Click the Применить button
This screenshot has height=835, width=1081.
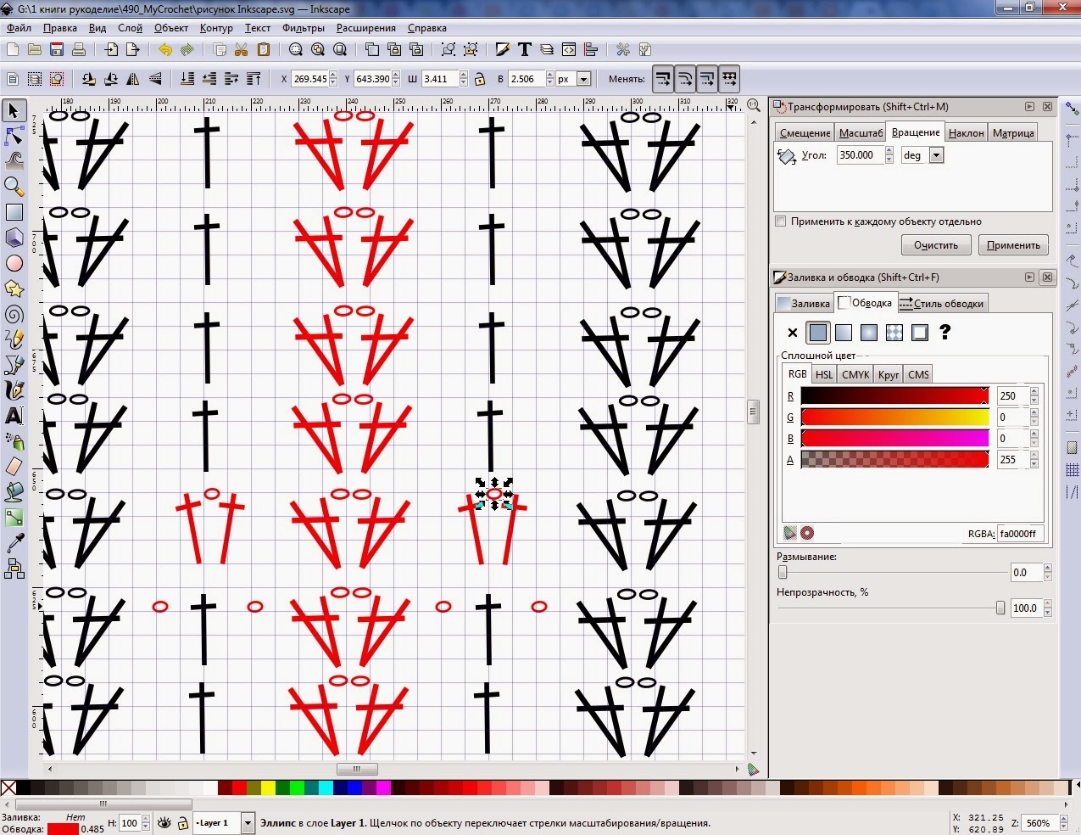[1013, 245]
